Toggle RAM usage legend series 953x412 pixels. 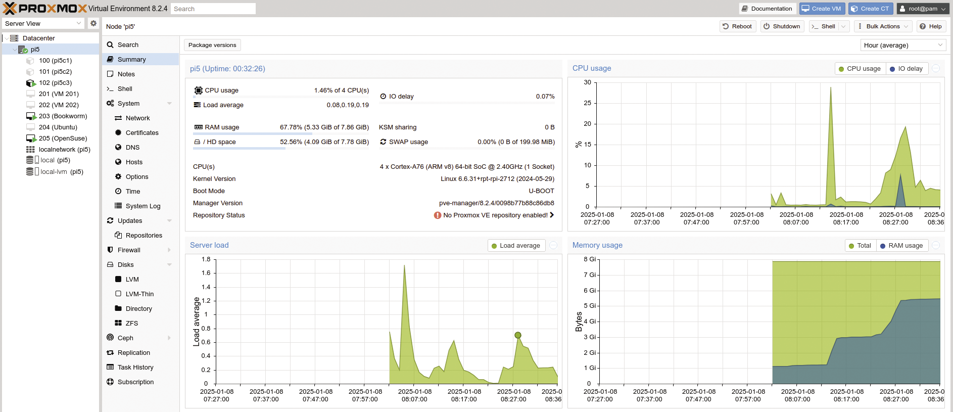pyautogui.click(x=901, y=246)
